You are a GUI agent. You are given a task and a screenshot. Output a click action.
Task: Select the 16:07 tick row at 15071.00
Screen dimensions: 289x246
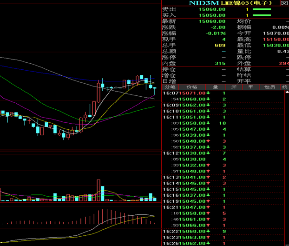223,93
